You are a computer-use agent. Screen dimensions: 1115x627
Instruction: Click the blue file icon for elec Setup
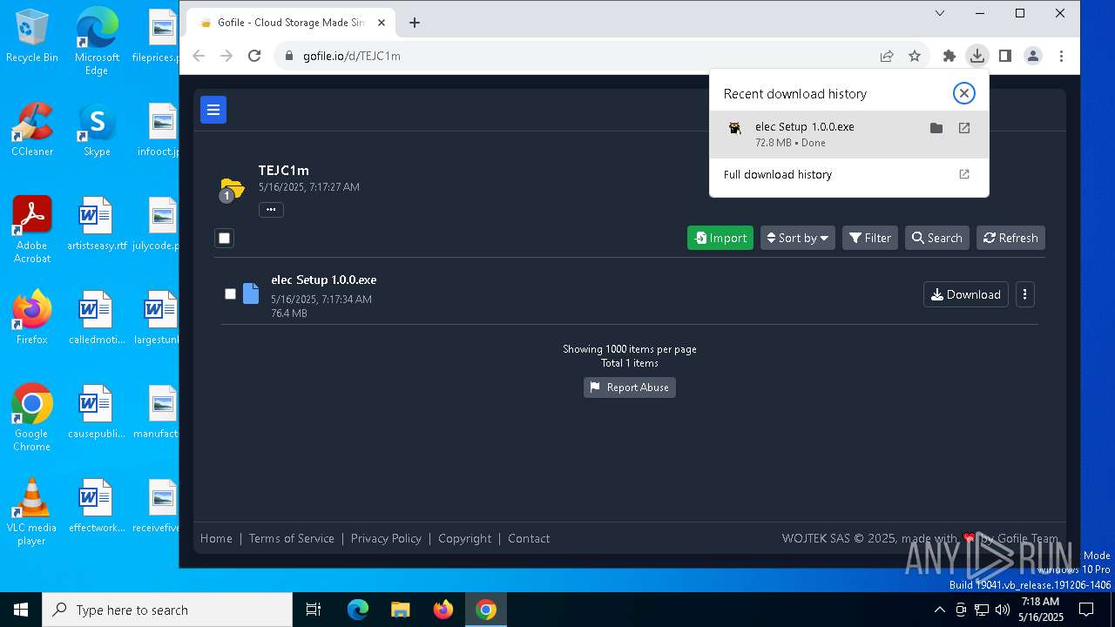point(251,293)
